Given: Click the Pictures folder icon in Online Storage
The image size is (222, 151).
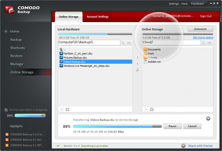Looking at the screenshot, I should tap(145, 58).
